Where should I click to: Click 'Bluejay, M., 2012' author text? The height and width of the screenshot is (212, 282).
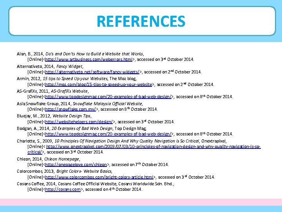pyautogui.click(x=33, y=116)
